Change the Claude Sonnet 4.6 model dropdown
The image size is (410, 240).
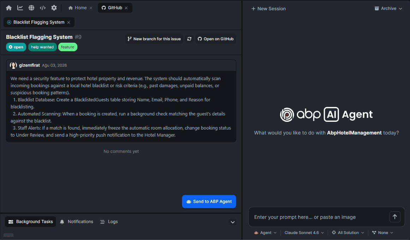point(304,233)
